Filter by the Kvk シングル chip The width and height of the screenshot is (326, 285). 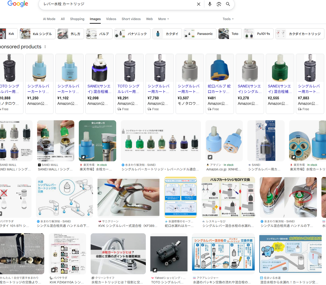[x=37, y=34]
